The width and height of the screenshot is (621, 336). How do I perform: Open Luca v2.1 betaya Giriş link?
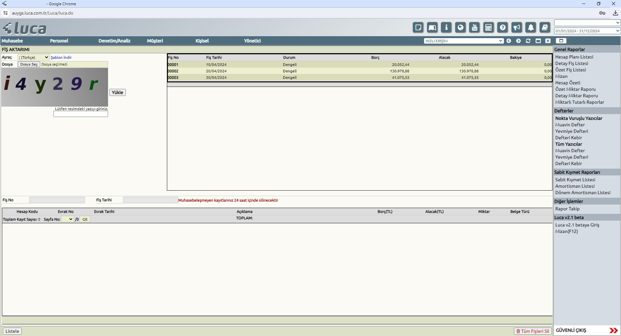577,225
